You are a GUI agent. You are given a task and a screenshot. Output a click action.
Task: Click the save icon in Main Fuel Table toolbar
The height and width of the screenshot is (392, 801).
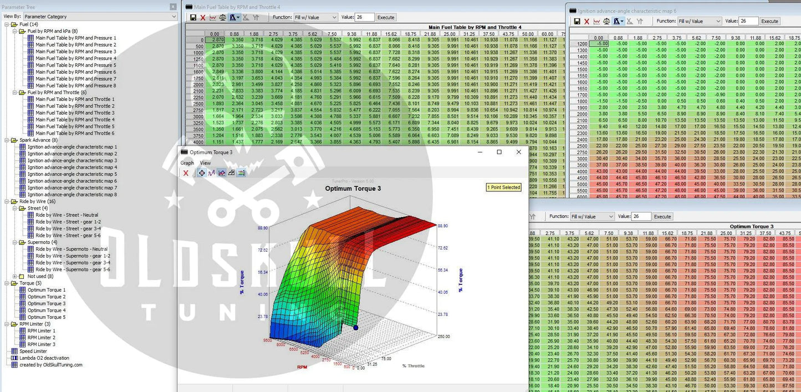[193, 18]
